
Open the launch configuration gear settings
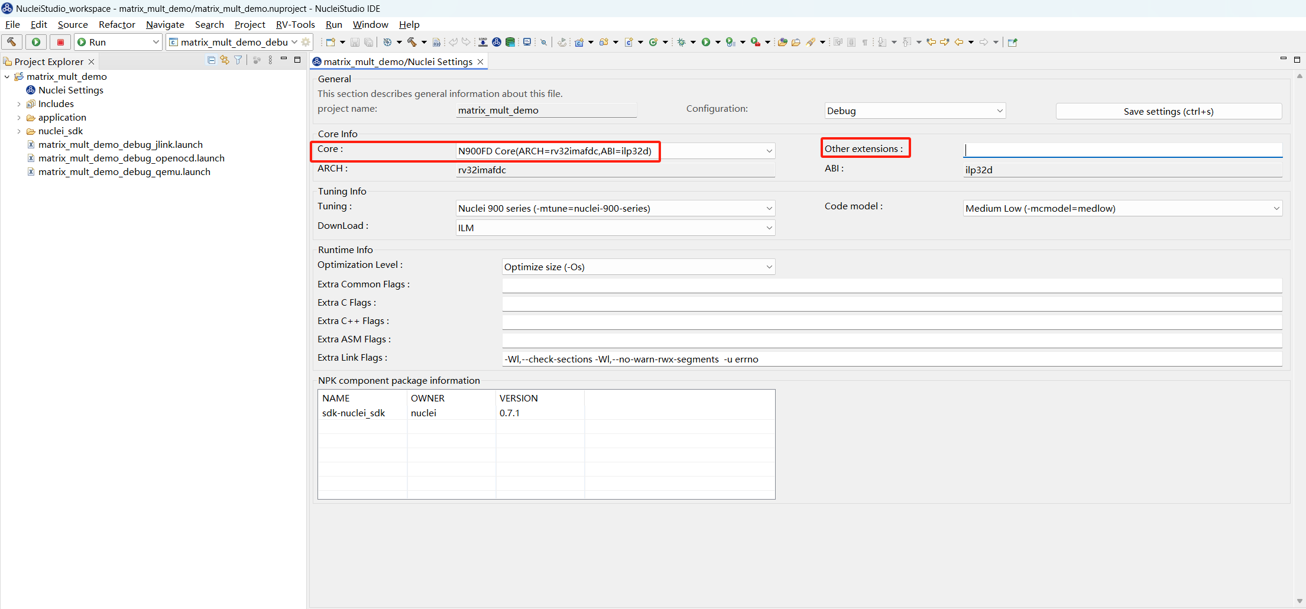click(x=306, y=42)
